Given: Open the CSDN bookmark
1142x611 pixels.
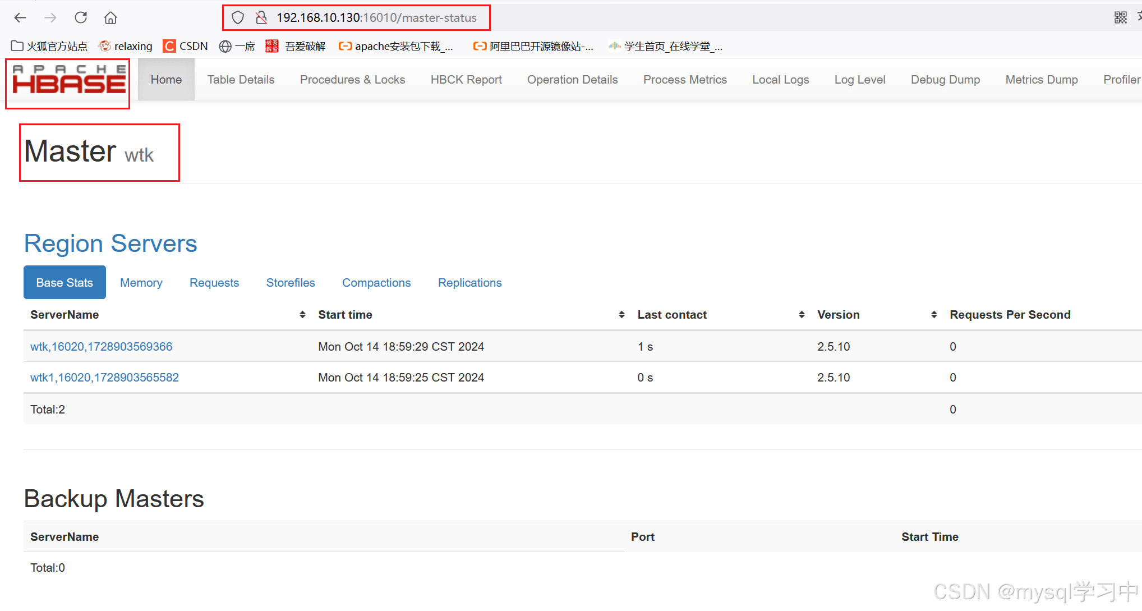Looking at the screenshot, I should (186, 46).
